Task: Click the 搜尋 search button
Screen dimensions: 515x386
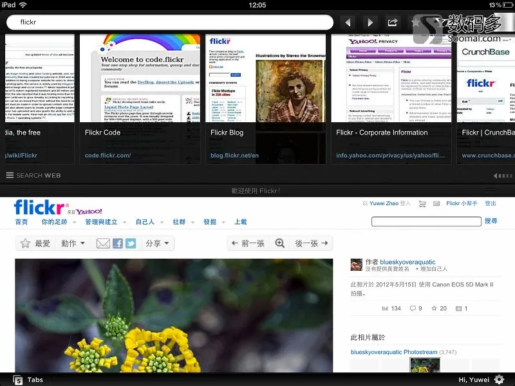Action: coord(491,221)
